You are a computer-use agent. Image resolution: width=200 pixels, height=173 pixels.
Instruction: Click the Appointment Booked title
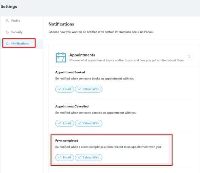(70, 72)
